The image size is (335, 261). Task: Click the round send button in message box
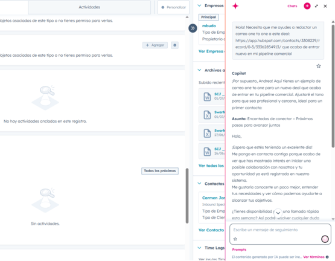point(325,239)
